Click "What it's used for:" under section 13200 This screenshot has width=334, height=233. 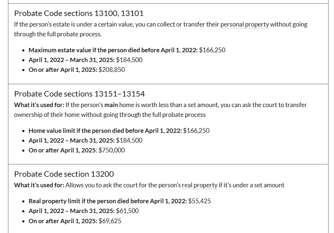tap(39, 185)
